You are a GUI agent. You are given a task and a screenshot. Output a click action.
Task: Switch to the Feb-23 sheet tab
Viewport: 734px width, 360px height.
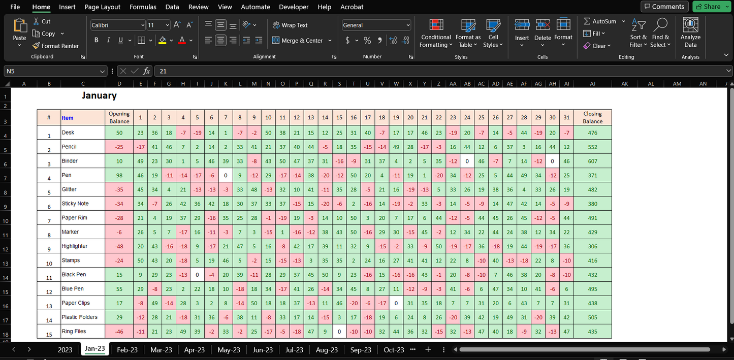127,350
